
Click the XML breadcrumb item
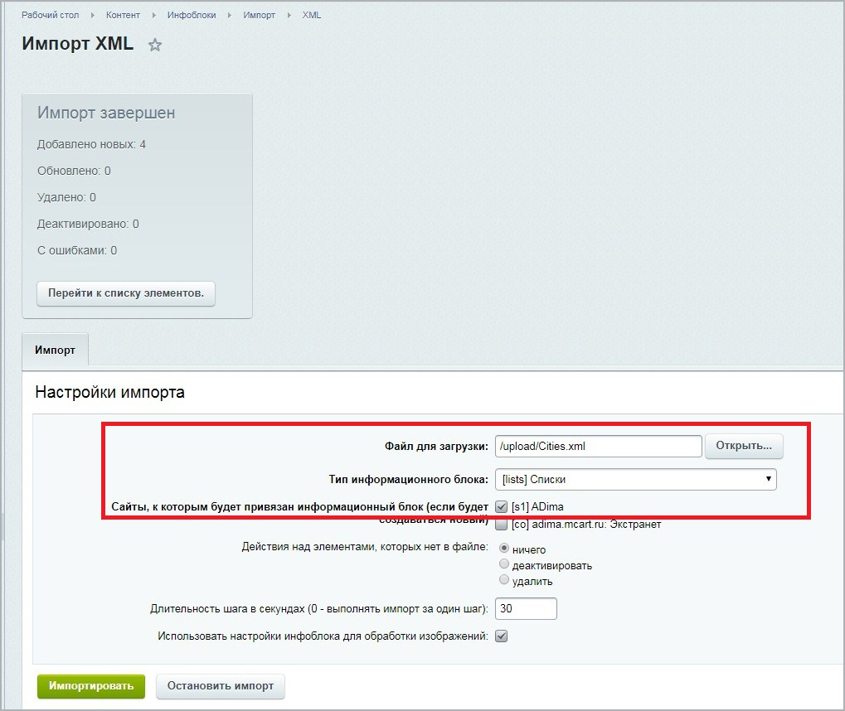pyautogui.click(x=312, y=15)
